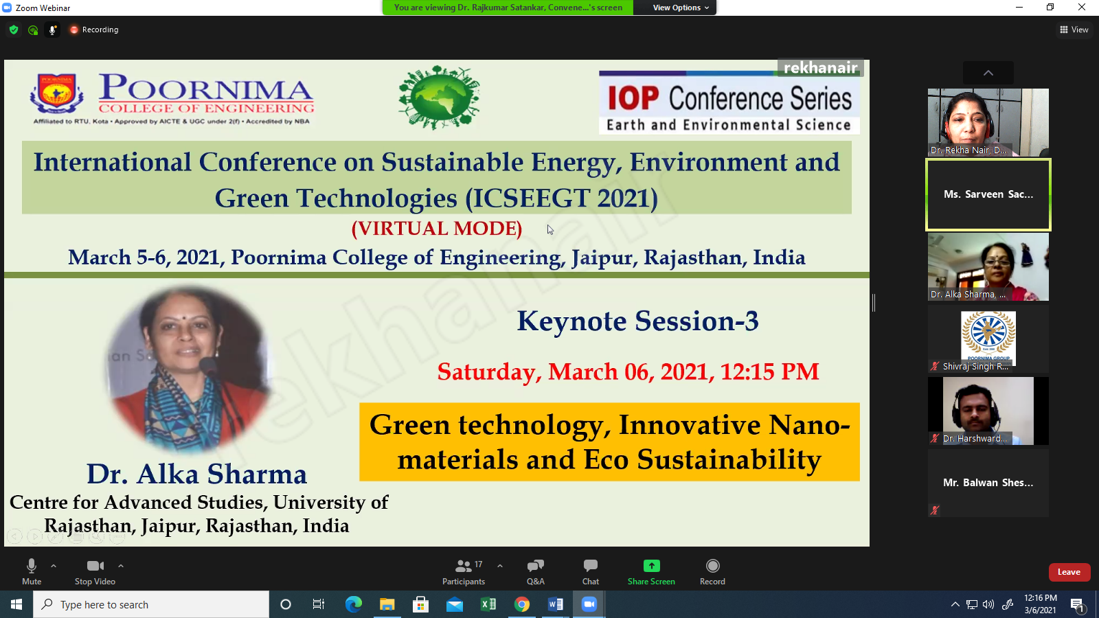Open the Mail app from taskbar
The width and height of the screenshot is (1099, 618).
(x=455, y=604)
